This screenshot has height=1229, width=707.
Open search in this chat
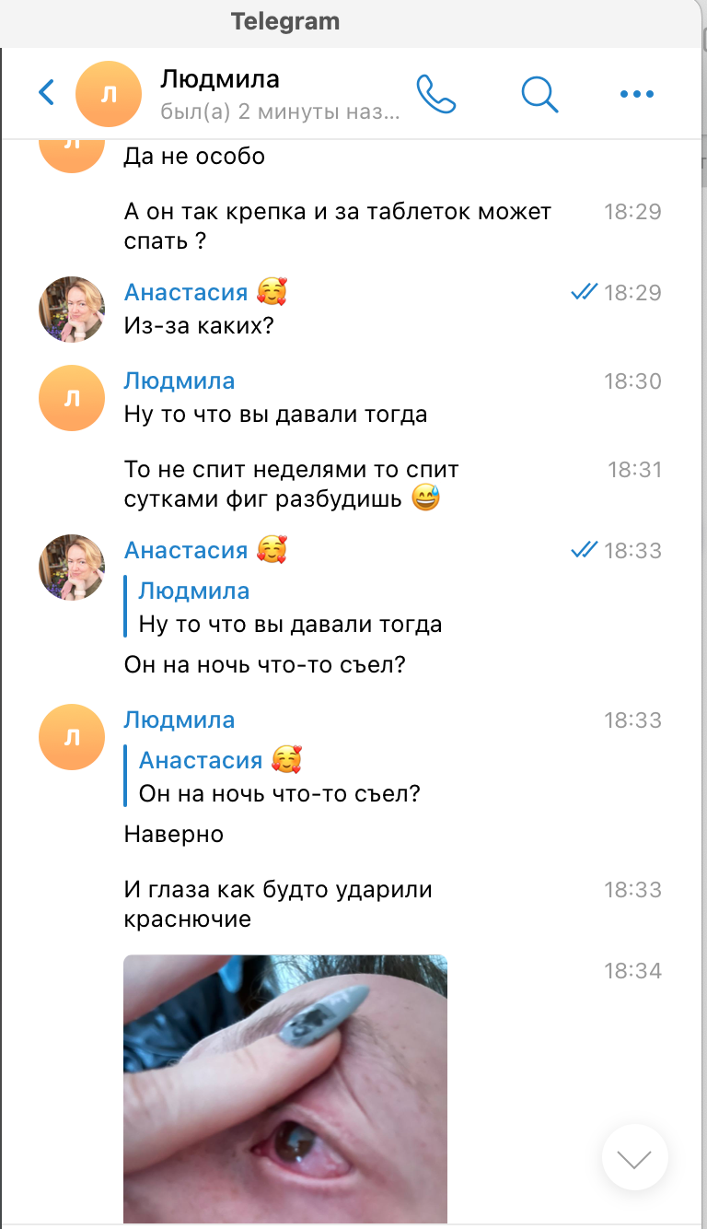pyautogui.click(x=539, y=93)
